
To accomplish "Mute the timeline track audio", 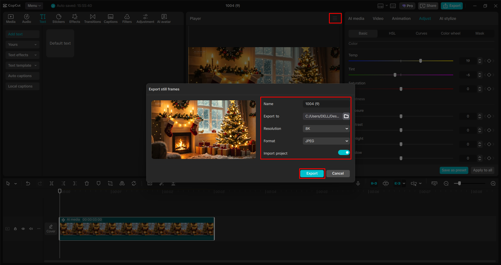I will pyautogui.click(x=31, y=229).
